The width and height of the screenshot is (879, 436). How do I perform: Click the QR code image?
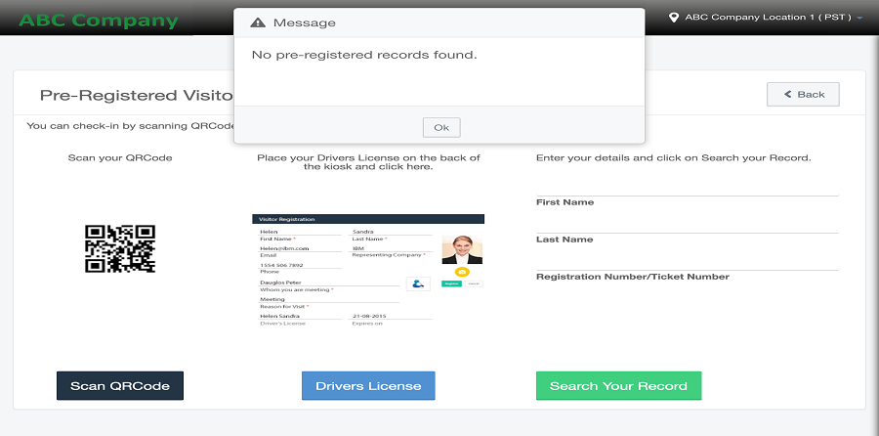pos(120,248)
